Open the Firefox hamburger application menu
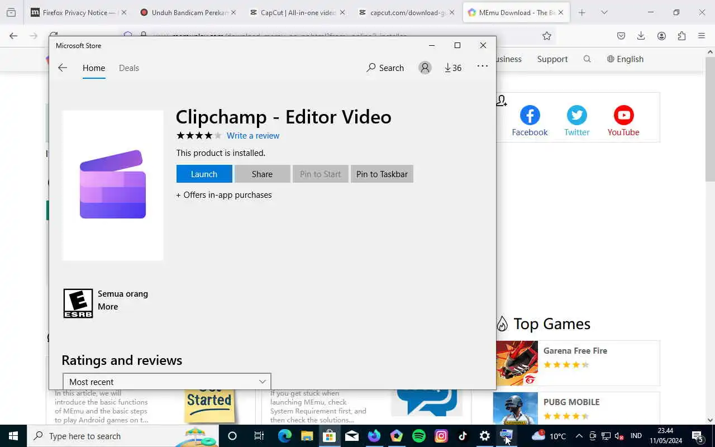The image size is (715, 447). 702,36
